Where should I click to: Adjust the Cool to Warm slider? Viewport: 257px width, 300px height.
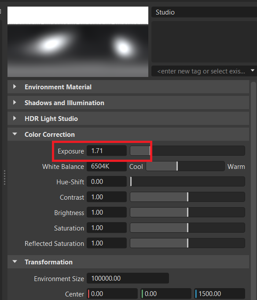(x=185, y=166)
